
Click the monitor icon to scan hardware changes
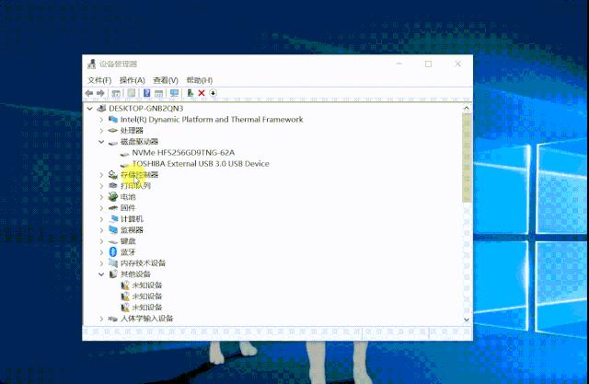click(174, 93)
